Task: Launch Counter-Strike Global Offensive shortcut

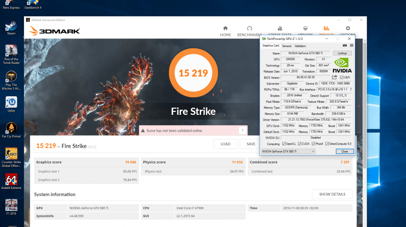Action: (11, 157)
